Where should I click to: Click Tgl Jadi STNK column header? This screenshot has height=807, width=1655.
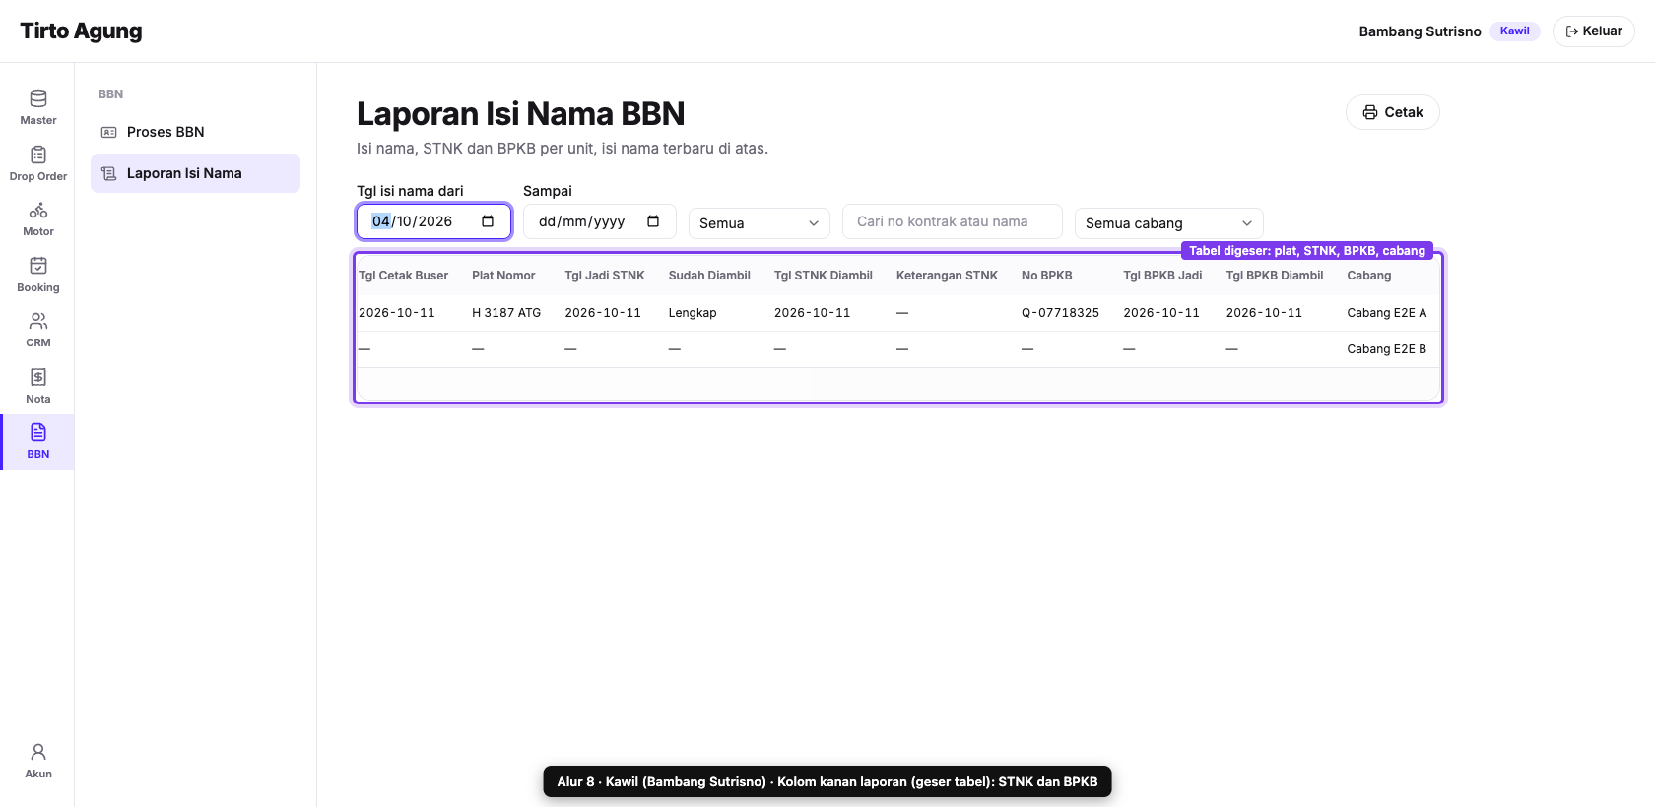(605, 276)
